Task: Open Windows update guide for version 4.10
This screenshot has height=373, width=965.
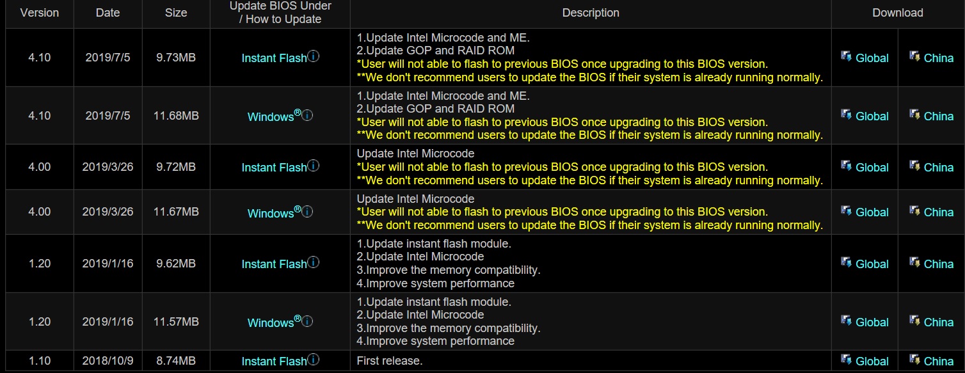Action: click(x=271, y=117)
